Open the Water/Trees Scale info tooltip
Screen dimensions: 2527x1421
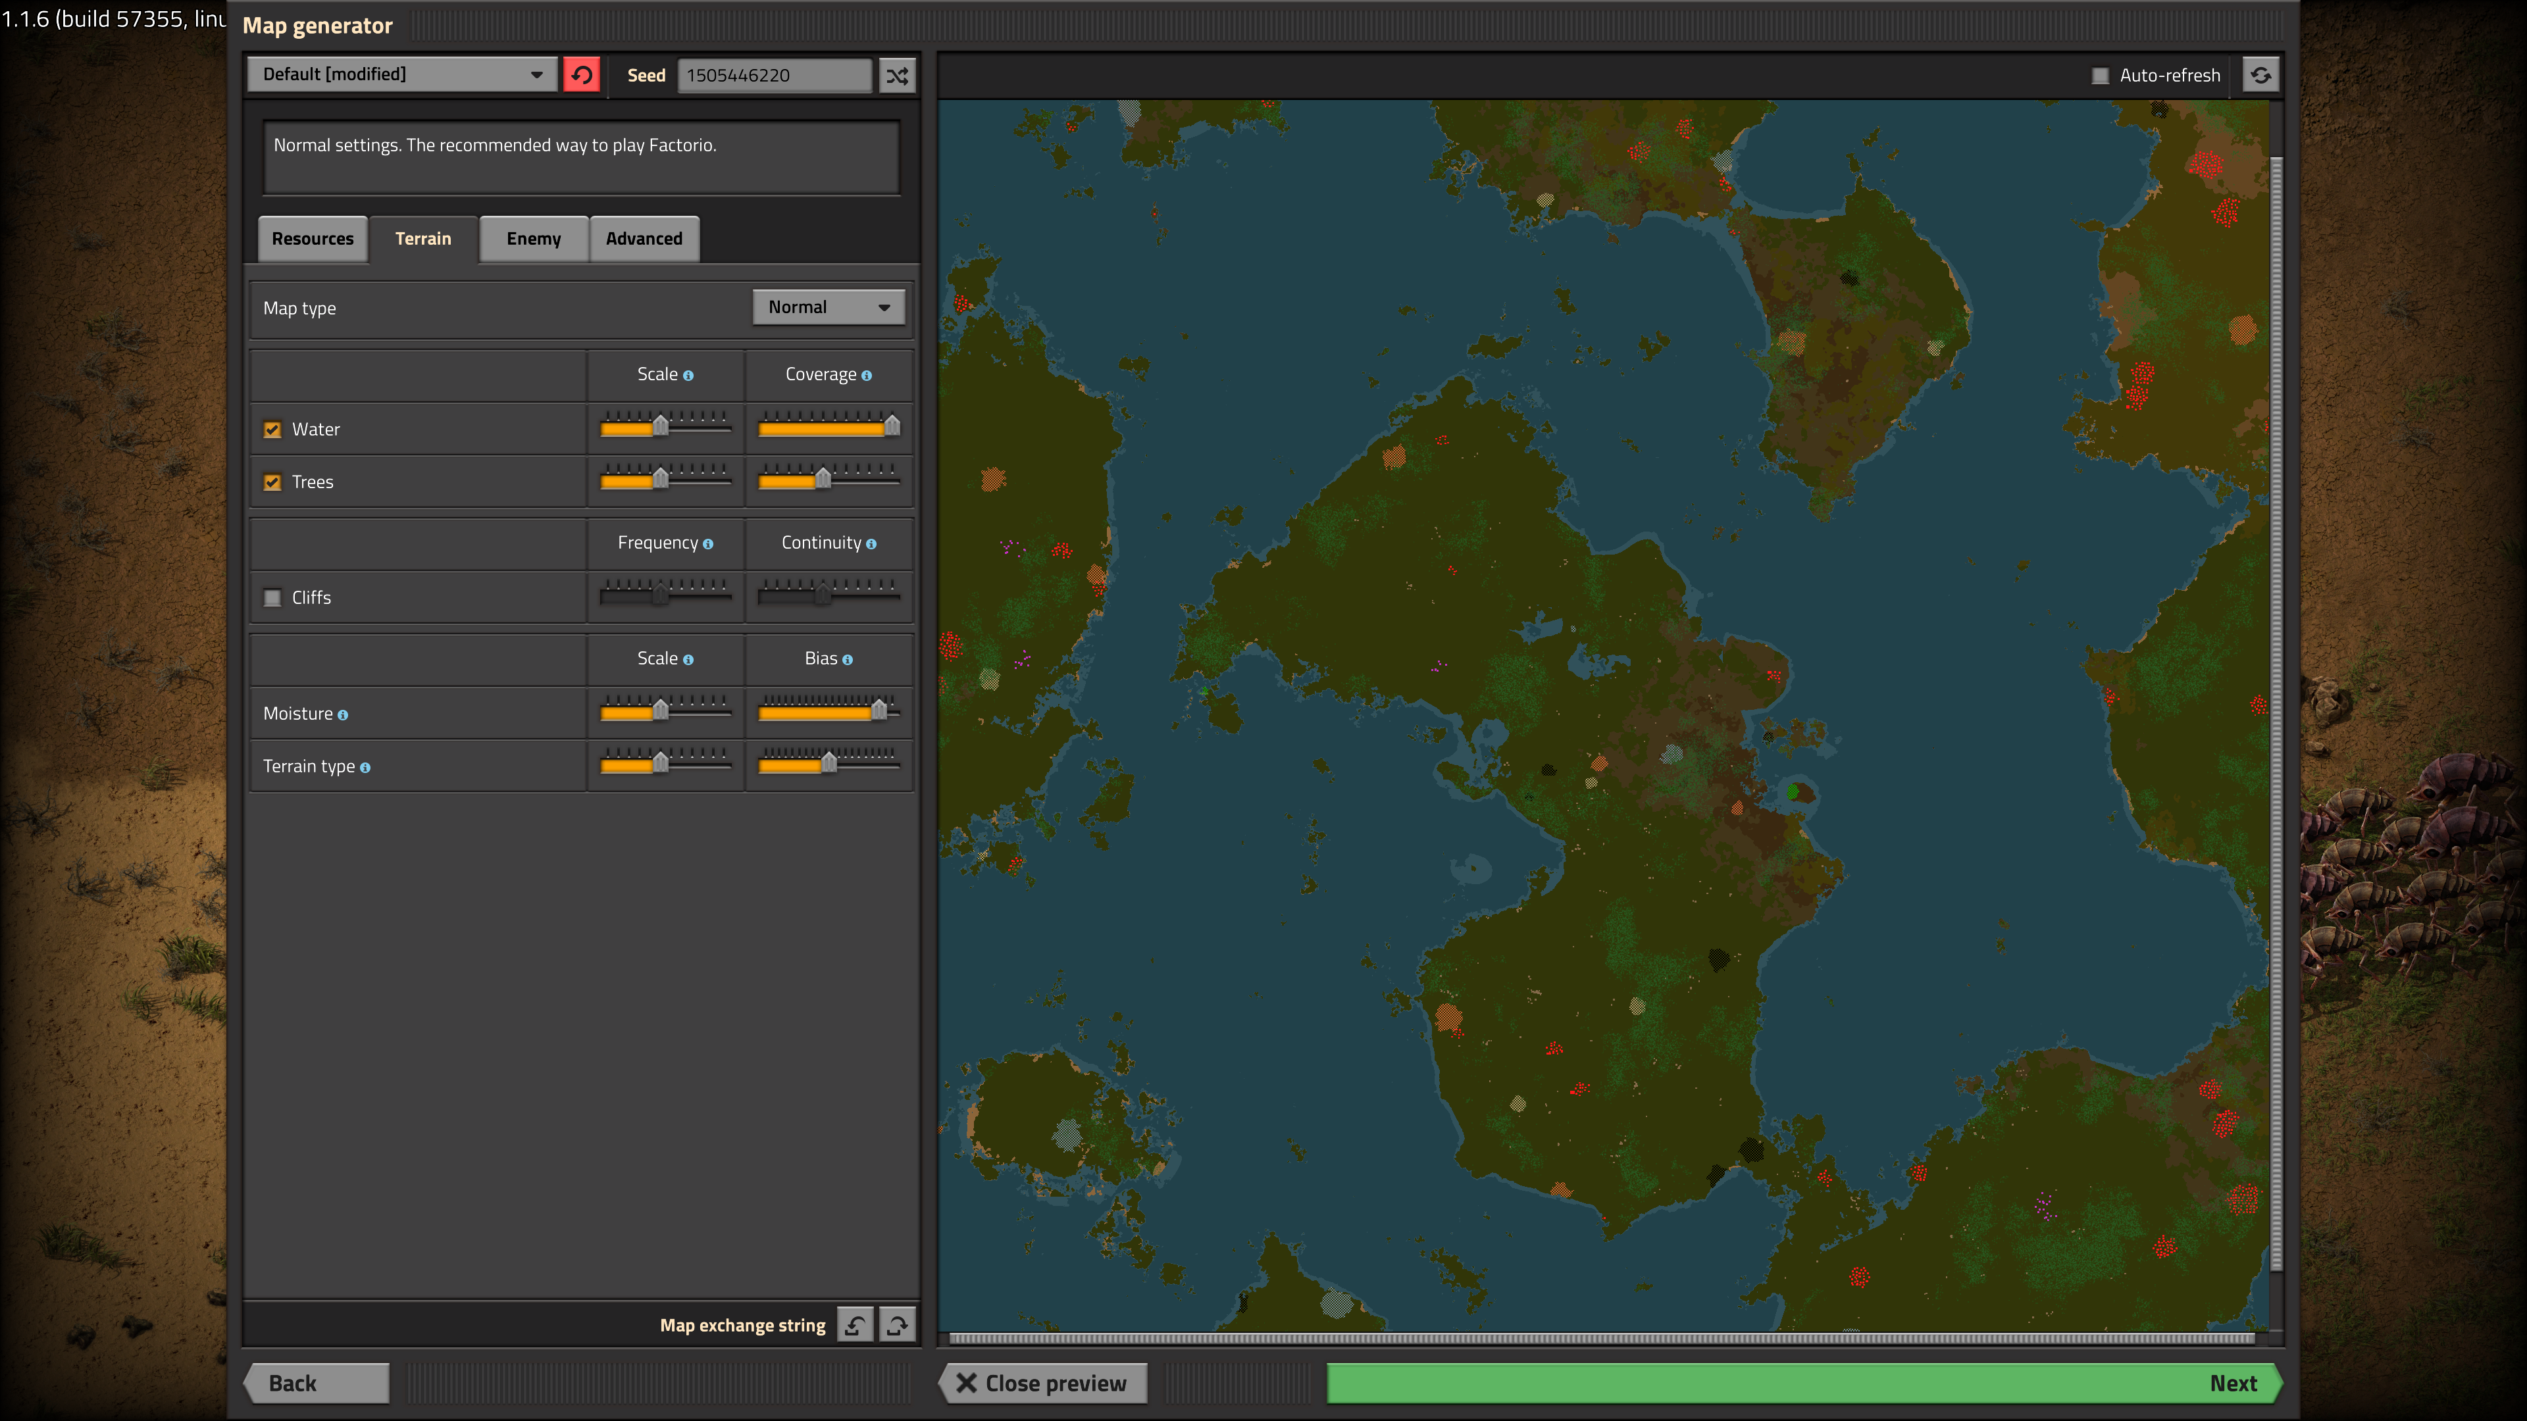coord(688,376)
